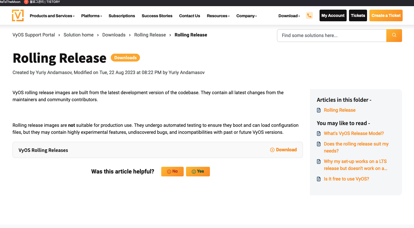Click the VyOS logo icon
Screen dimensions: 414x228
[x=18, y=15]
